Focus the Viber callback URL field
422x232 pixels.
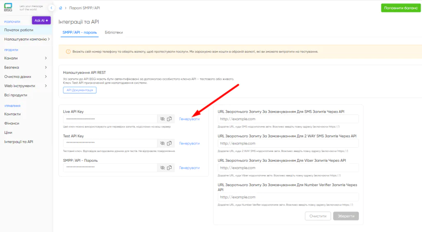pos(288,168)
